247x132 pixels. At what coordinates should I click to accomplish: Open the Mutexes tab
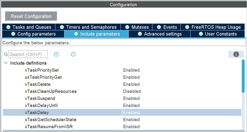click(137, 27)
